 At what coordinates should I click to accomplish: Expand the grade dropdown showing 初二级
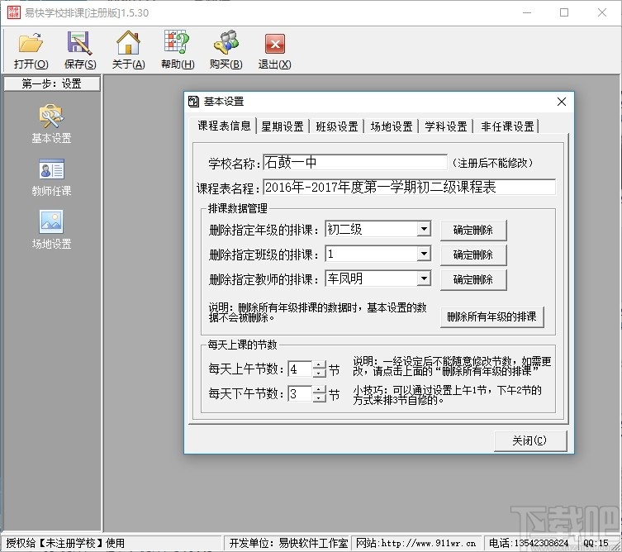coord(424,229)
